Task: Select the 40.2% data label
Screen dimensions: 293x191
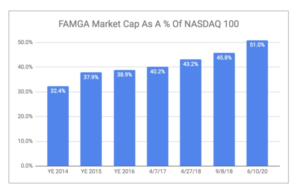Action: [157, 71]
